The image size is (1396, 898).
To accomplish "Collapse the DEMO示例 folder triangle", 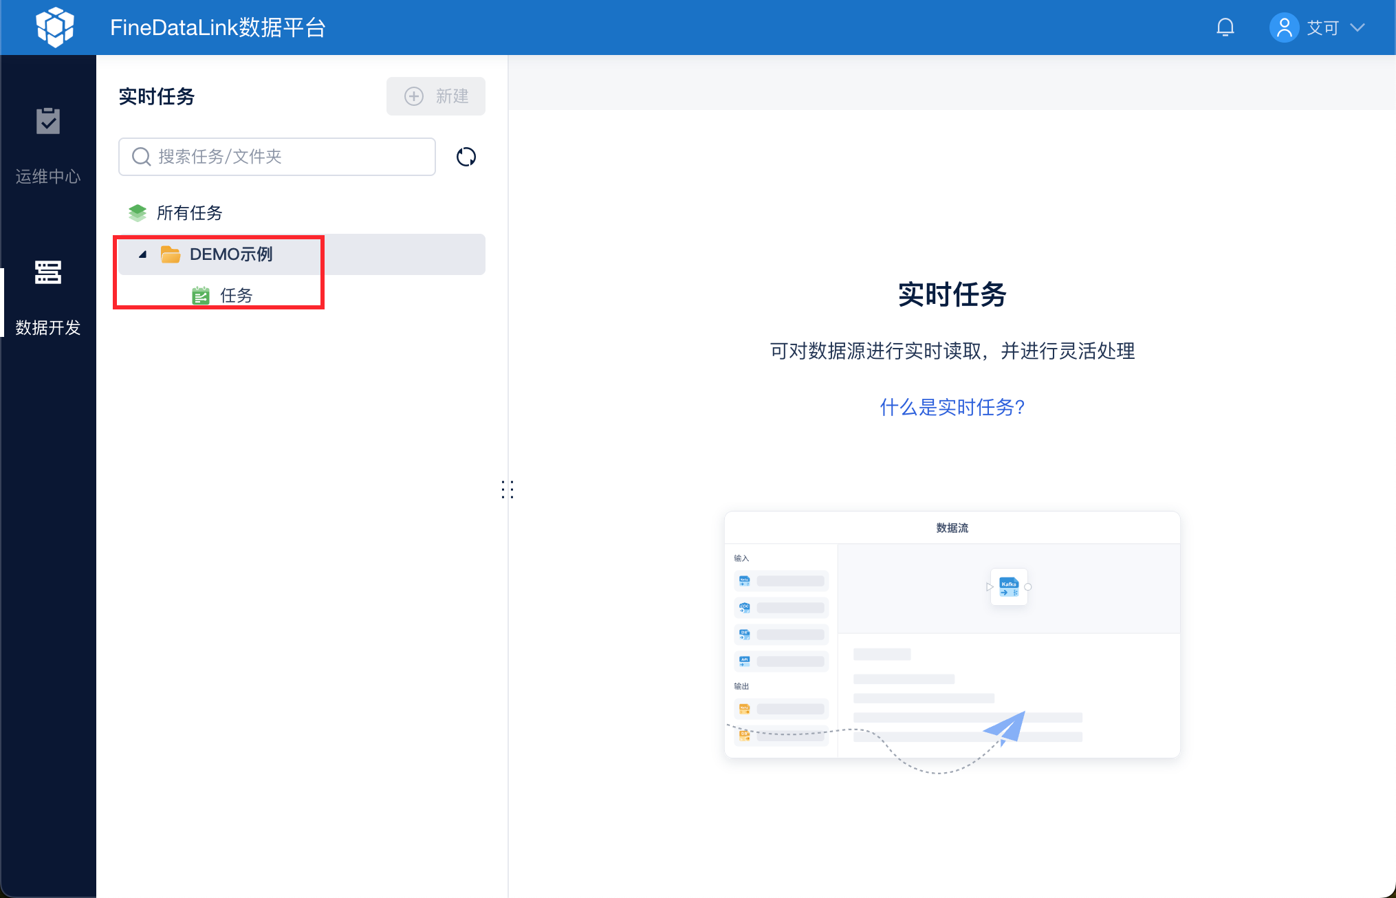I will click(x=142, y=254).
